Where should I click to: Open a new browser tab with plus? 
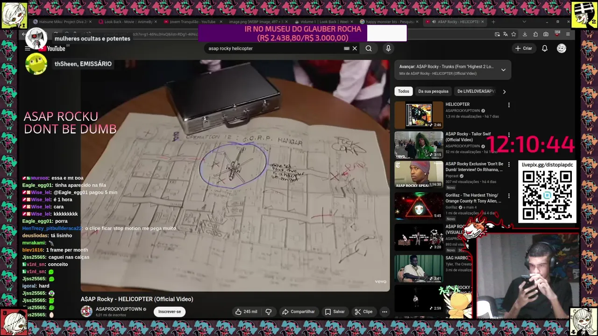pyautogui.click(x=493, y=21)
